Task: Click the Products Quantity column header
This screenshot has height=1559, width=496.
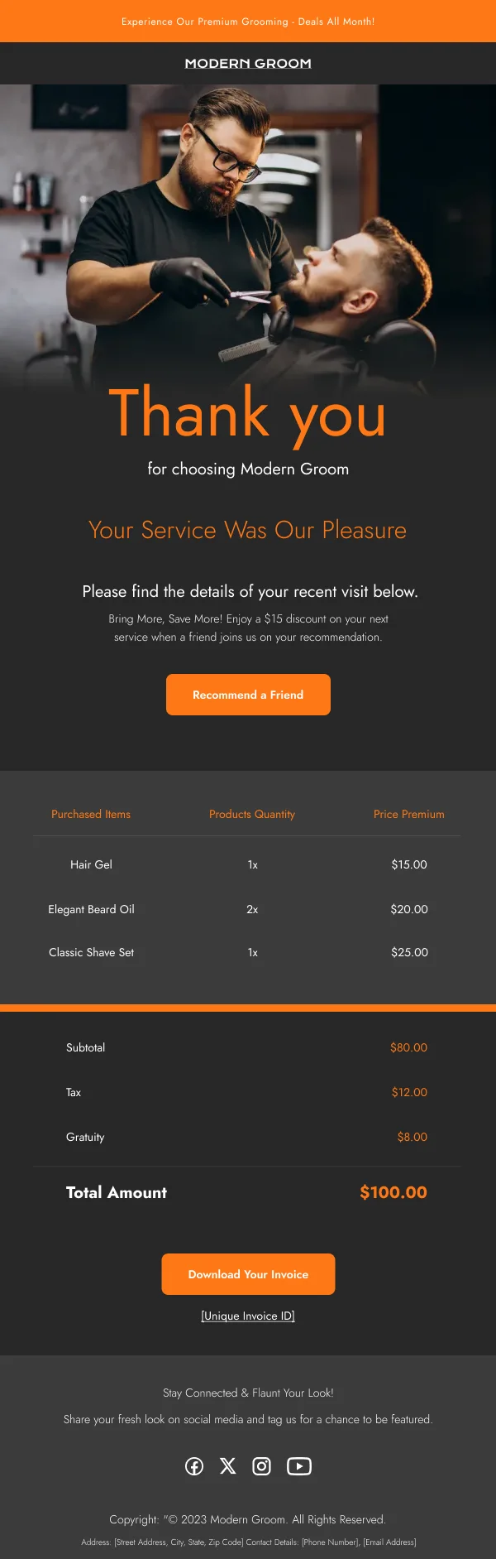Action: [251, 814]
